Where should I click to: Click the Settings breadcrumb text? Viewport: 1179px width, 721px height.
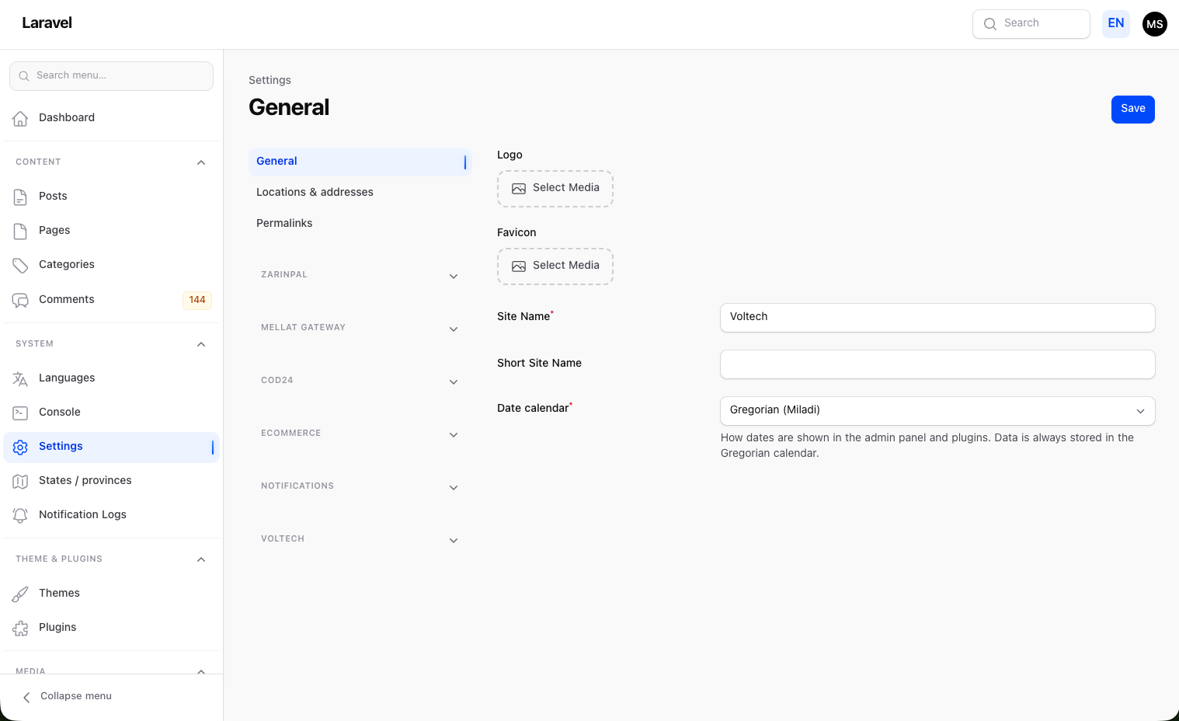pyautogui.click(x=270, y=81)
